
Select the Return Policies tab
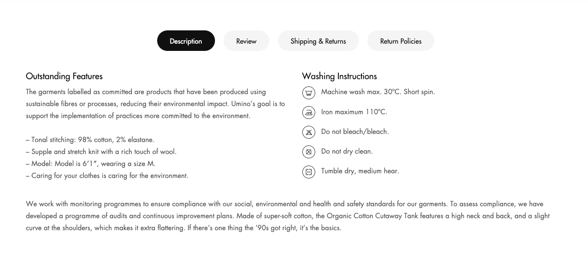[401, 41]
